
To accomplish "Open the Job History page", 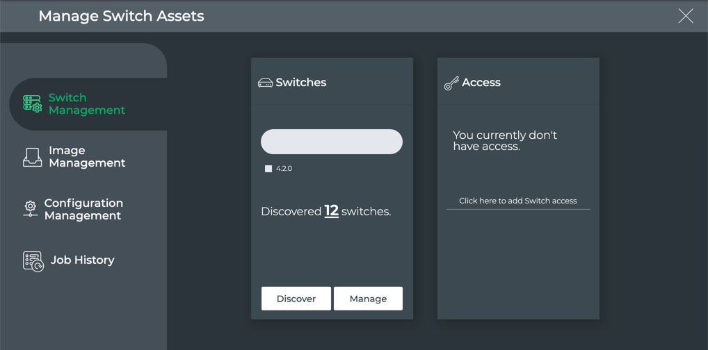I will 82,260.
